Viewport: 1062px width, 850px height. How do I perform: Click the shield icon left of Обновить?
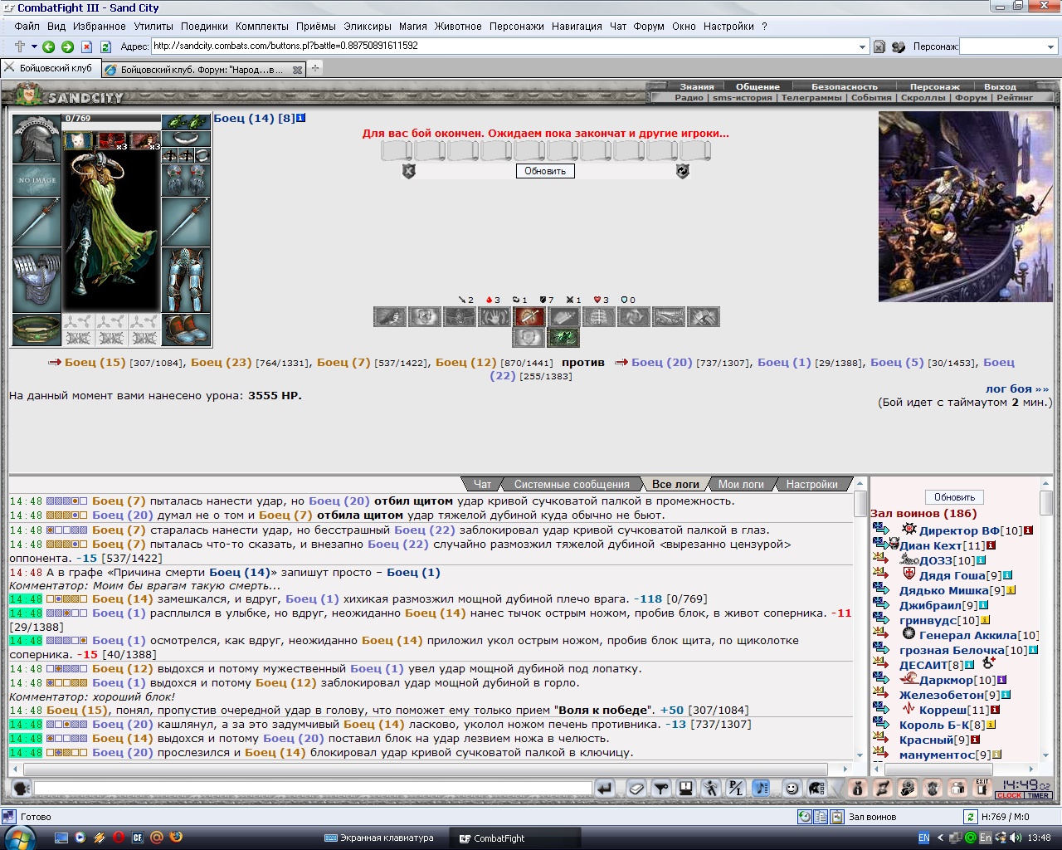click(x=408, y=171)
